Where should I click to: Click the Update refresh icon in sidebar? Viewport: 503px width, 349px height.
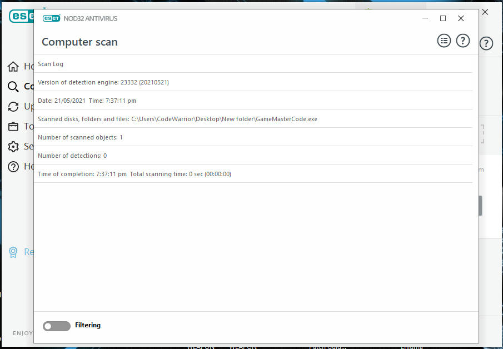click(x=13, y=107)
